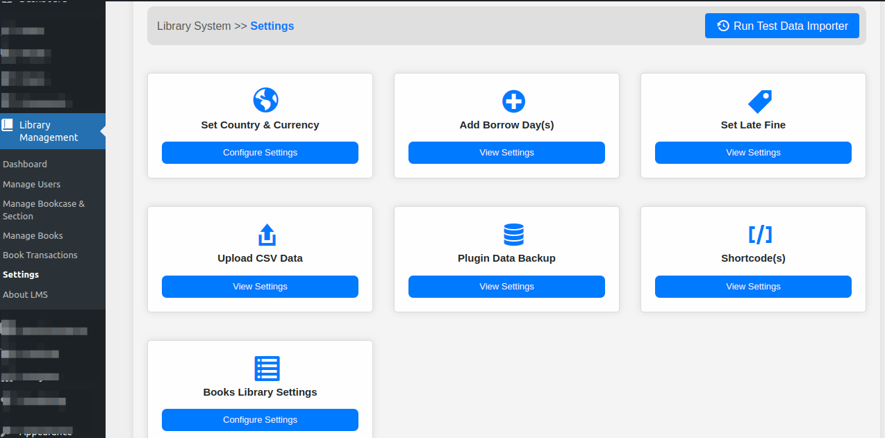
Task: Click the Settings breadcrumb link
Action: (x=272, y=26)
